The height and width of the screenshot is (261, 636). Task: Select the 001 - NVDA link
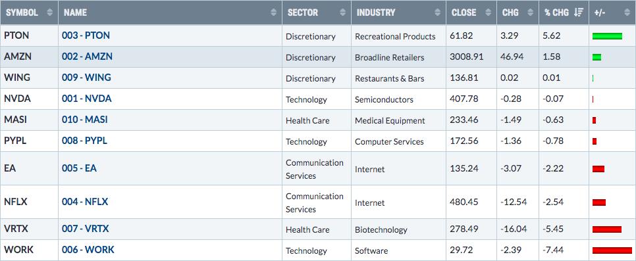coord(87,99)
